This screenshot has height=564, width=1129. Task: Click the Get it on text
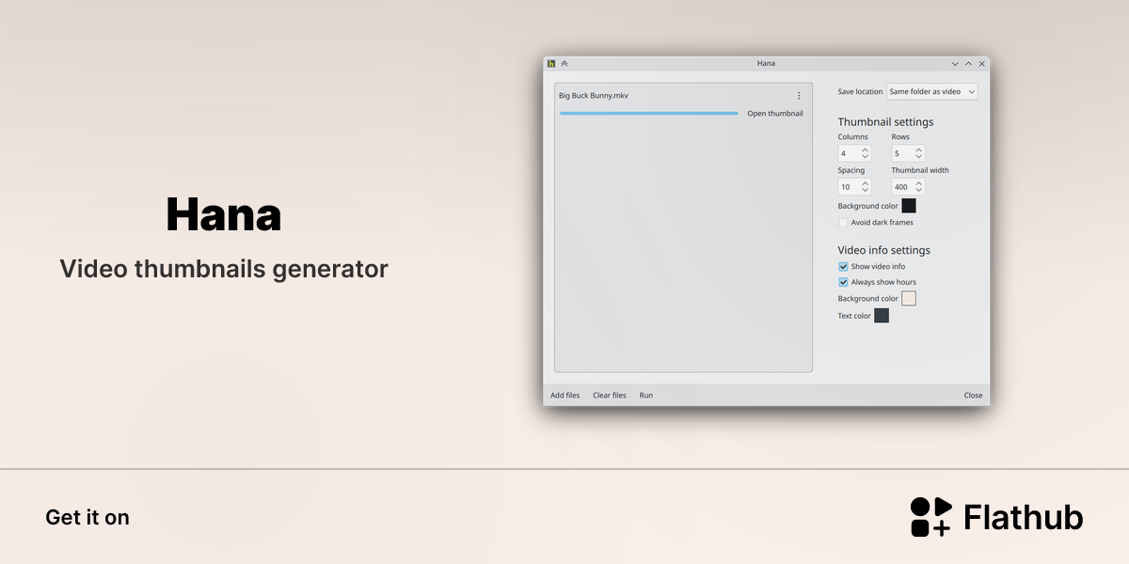click(87, 517)
